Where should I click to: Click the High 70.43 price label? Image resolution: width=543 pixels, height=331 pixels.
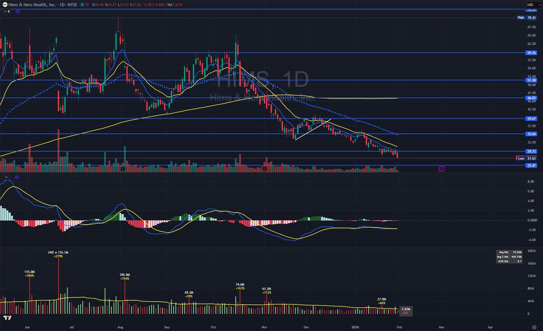[x=527, y=18]
